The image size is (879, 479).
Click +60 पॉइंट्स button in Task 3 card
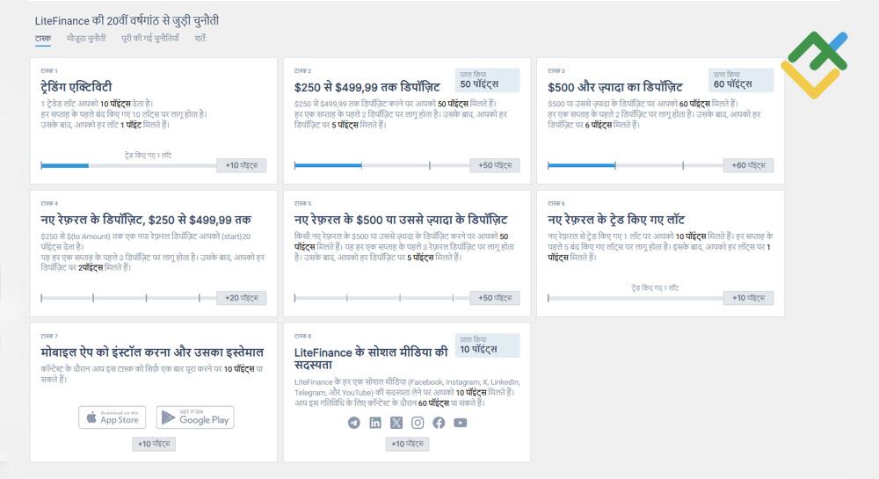748,165
